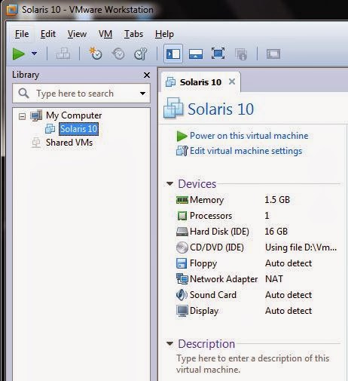Image resolution: width=348 pixels, height=381 pixels.
Task: Click the Send Ctrl+Alt+Del toolbar icon
Action: pyautogui.click(x=63, y=54)
